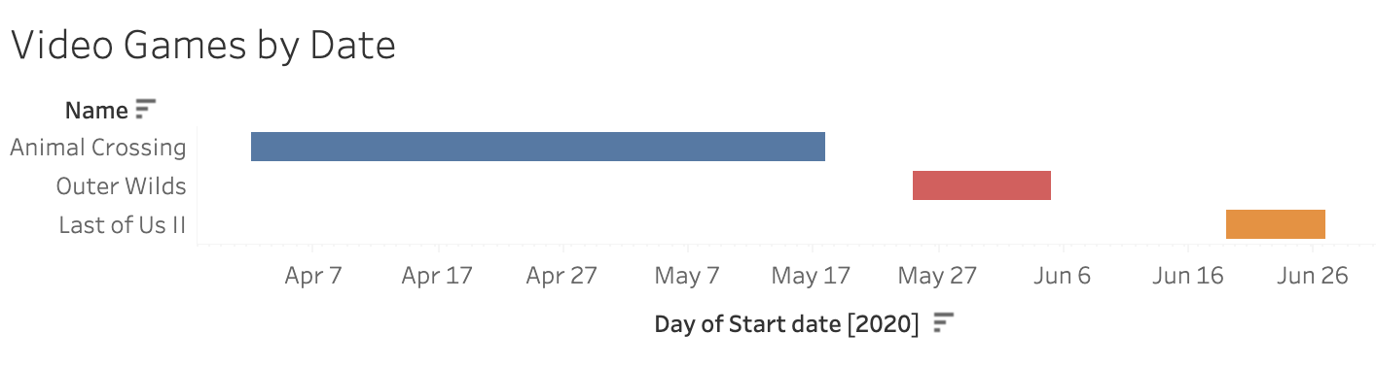The width and height of the screenshot is (1376, 367).
Task: Click the Jun 6 axis tick label
Action: point(1061,276)
